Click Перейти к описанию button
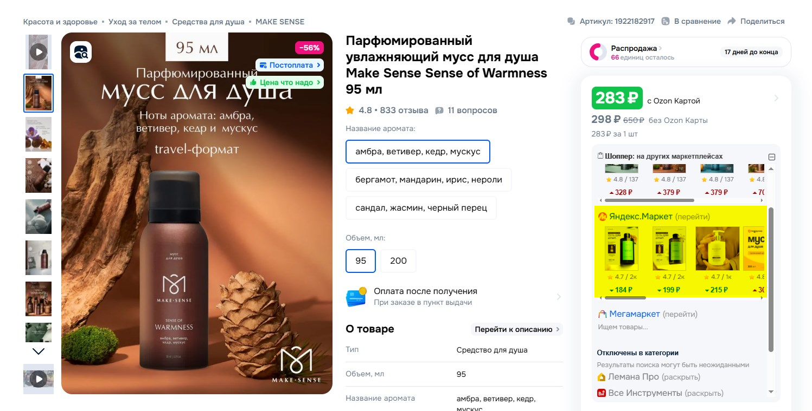Image resolution: width=812 pixels, height=411 pixels. tap(517, 329)
